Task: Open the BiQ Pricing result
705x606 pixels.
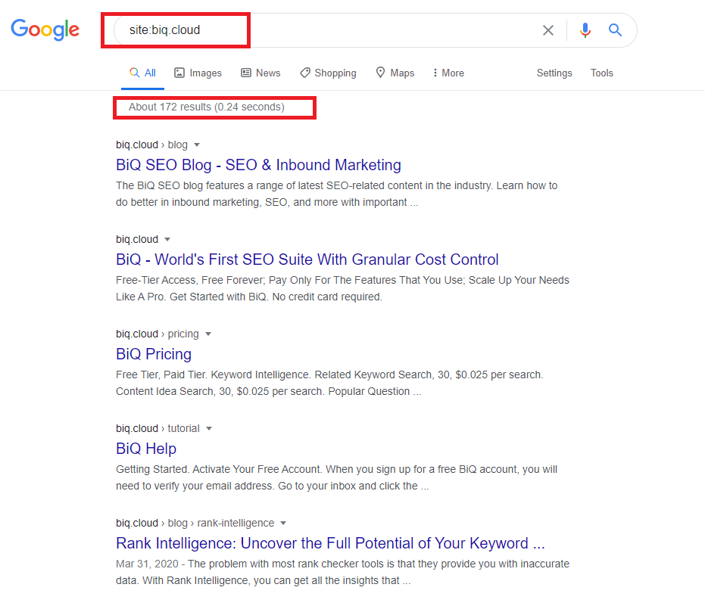Action: (154, 354)
